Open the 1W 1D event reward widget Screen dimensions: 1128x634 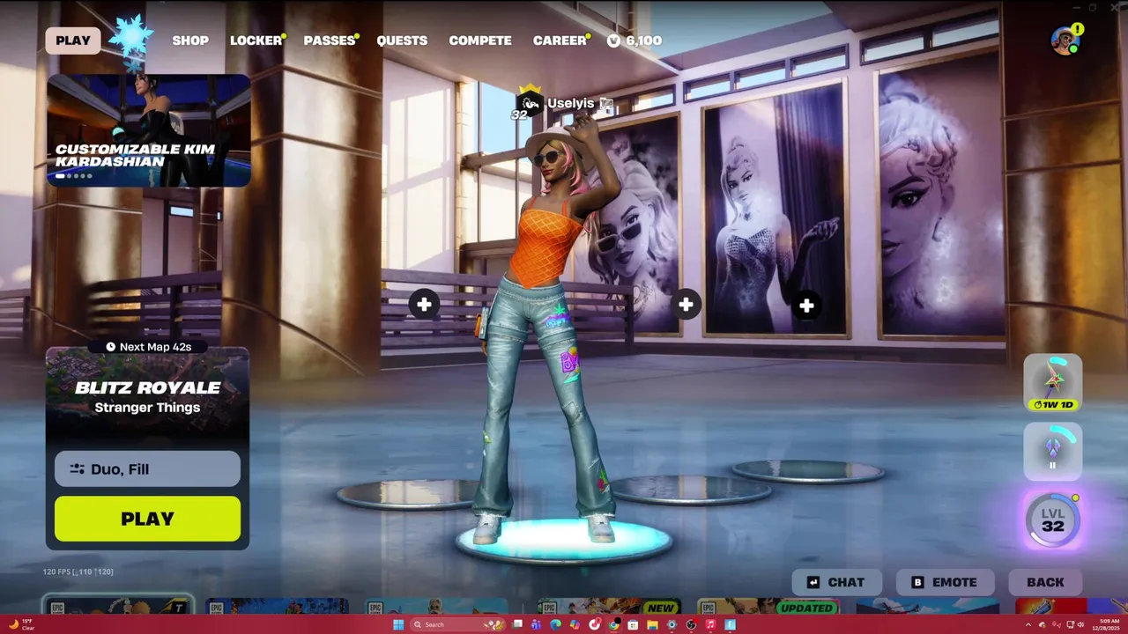(x=1052, y=383)
